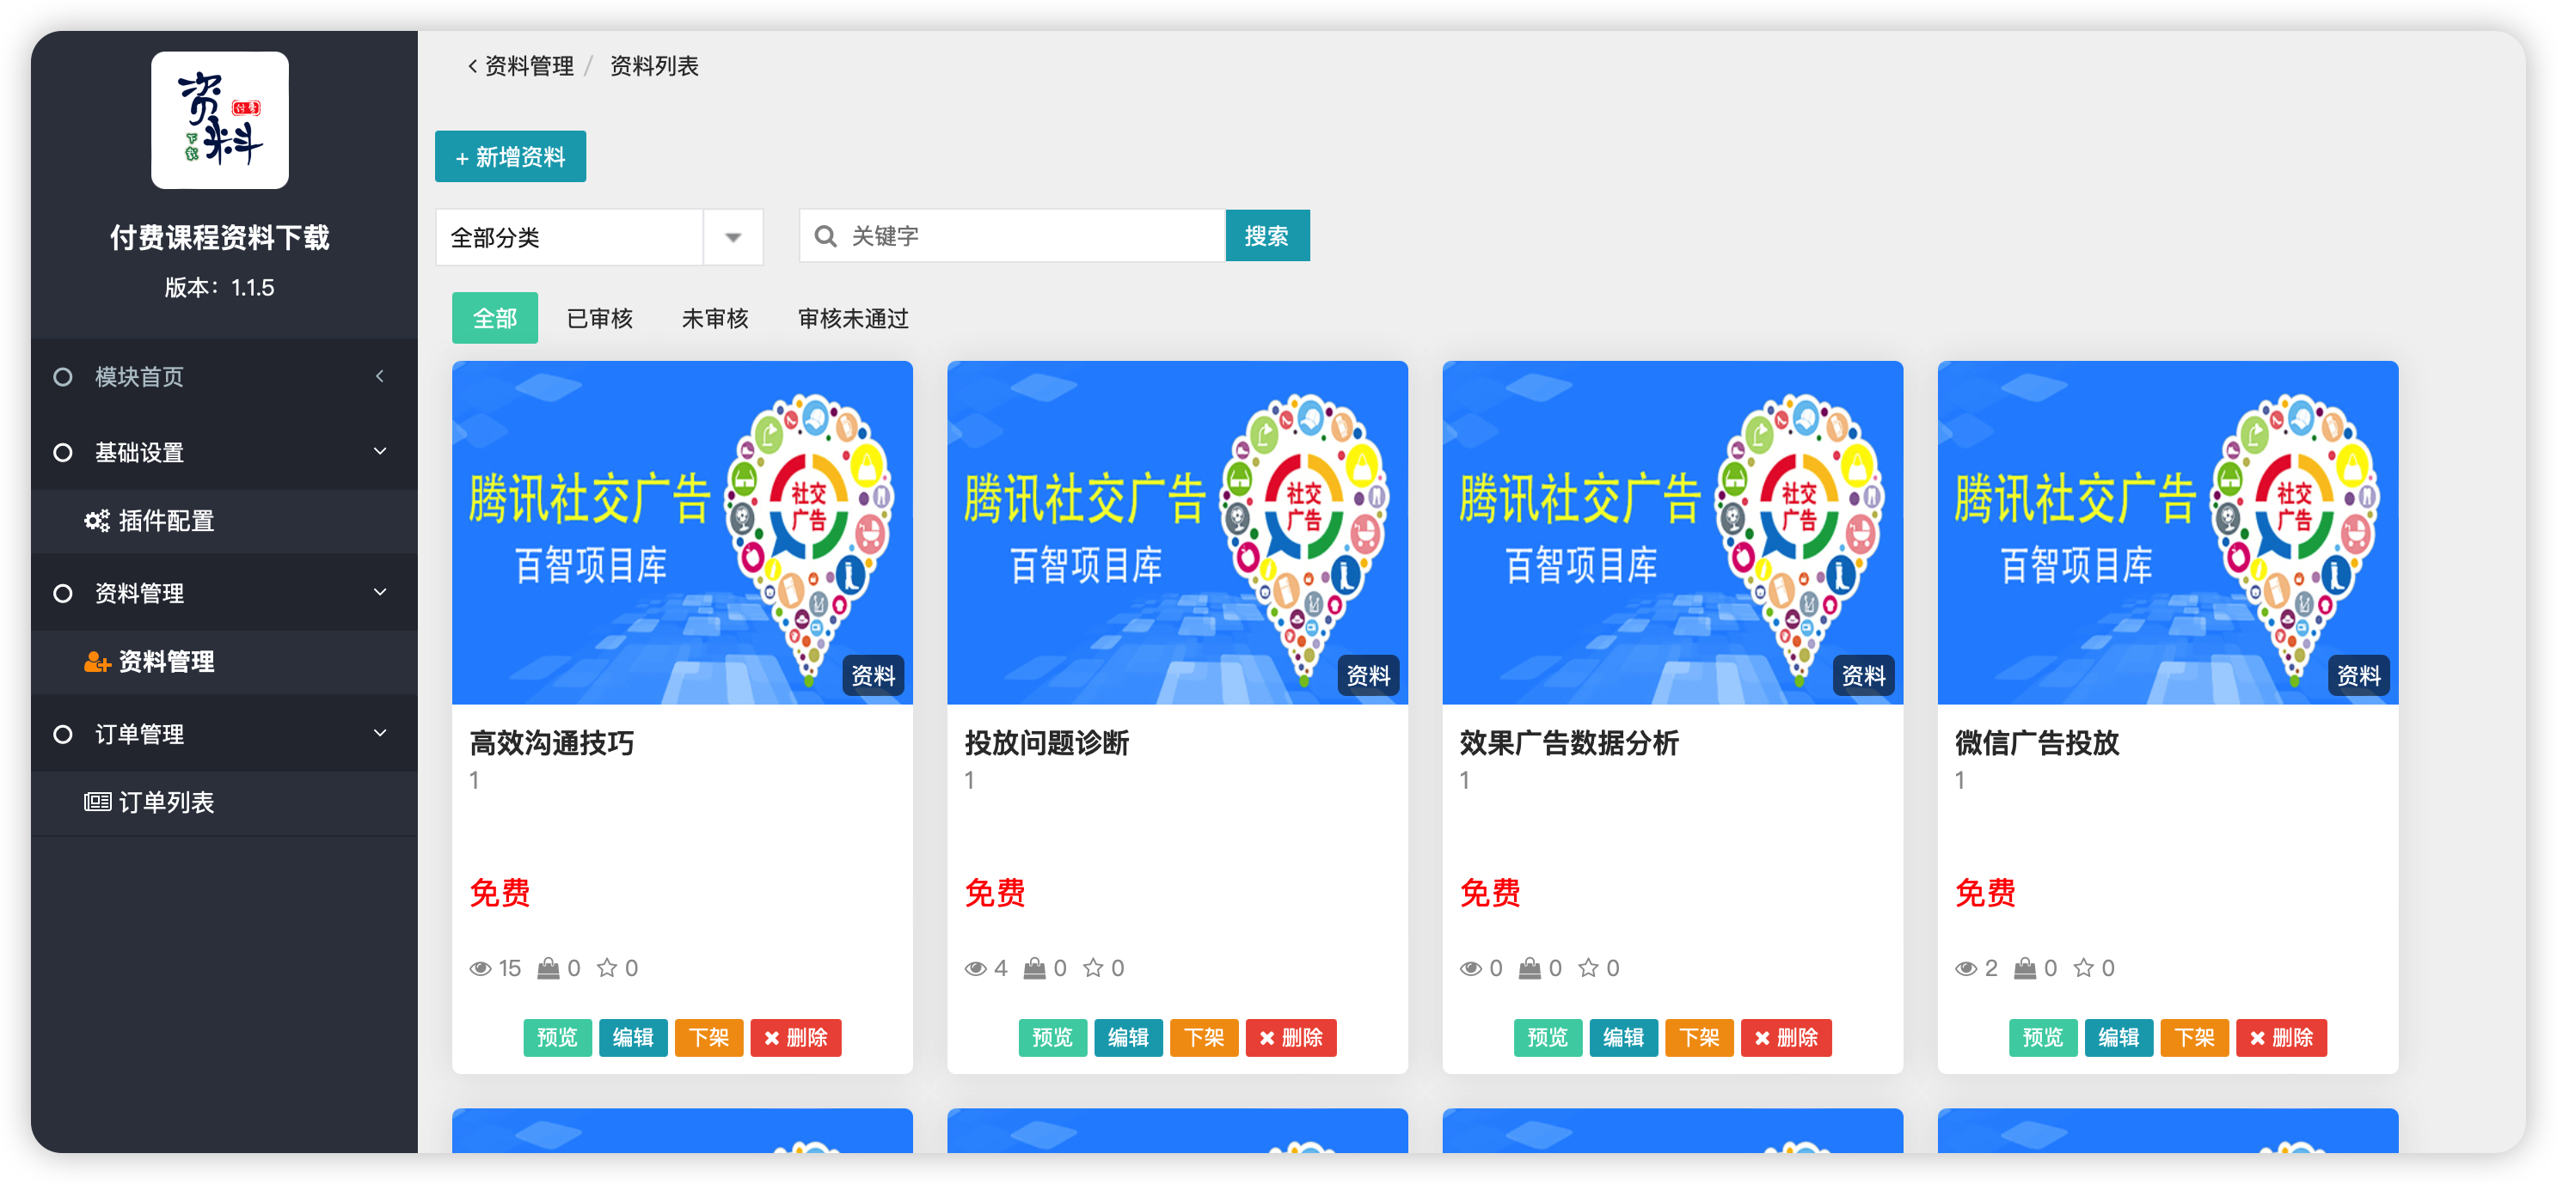This screenshot has width=2557, height=1184.
Task: Click the newspaper icon beside 订单列表
Action: (x=96, y=803)
